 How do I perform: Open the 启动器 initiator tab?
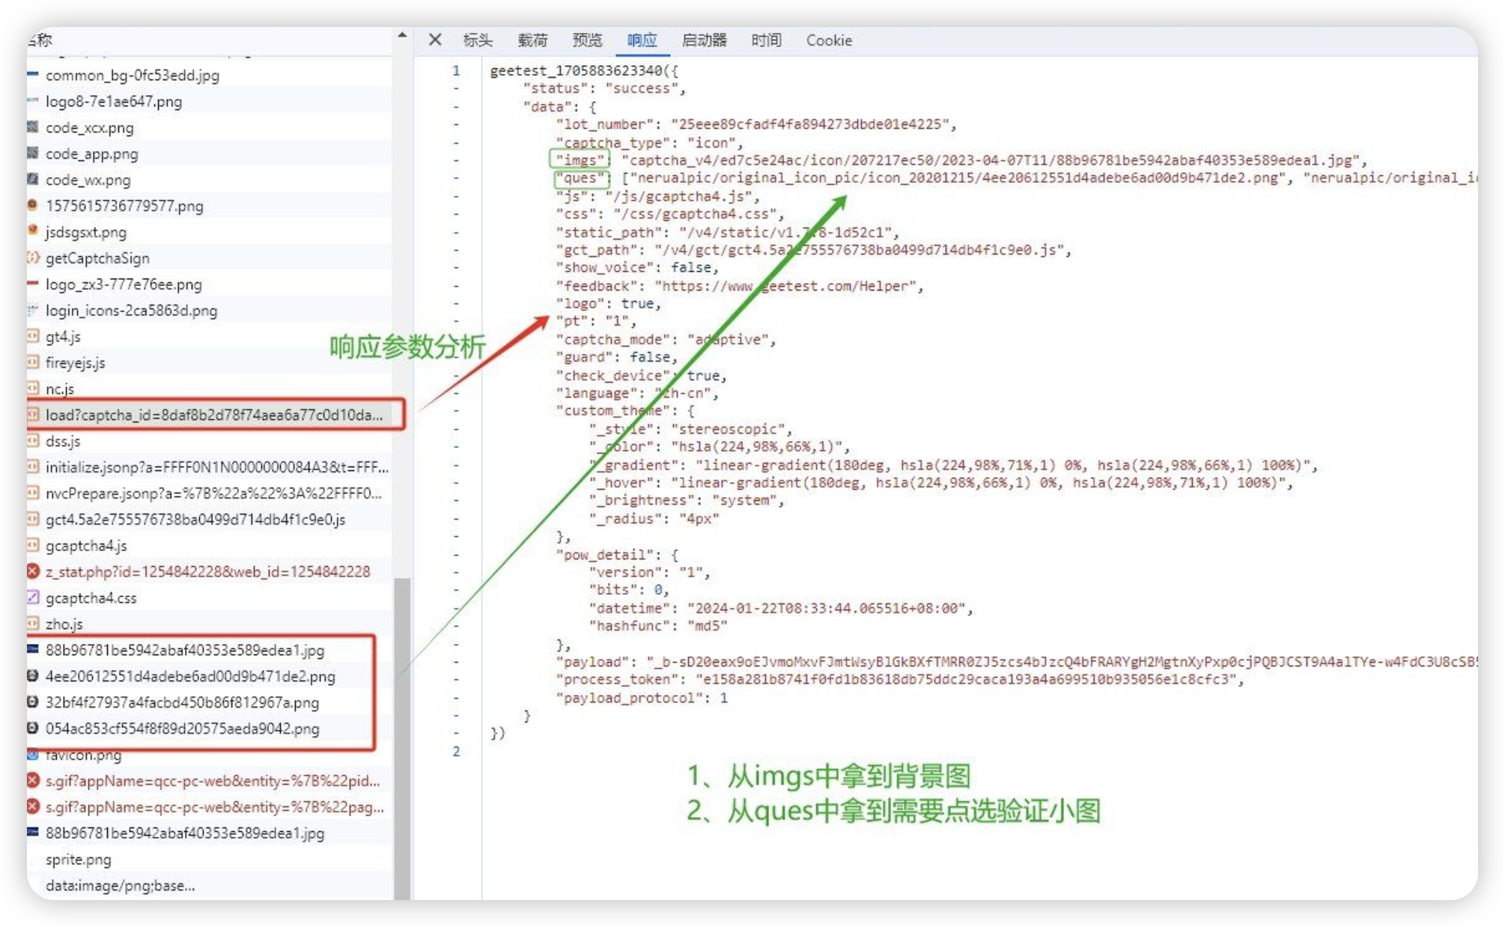(x=704, y=40)
